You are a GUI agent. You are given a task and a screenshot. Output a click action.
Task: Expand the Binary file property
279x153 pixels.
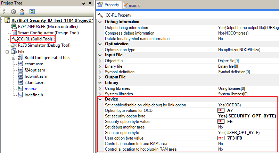click(x=100, y=66)
